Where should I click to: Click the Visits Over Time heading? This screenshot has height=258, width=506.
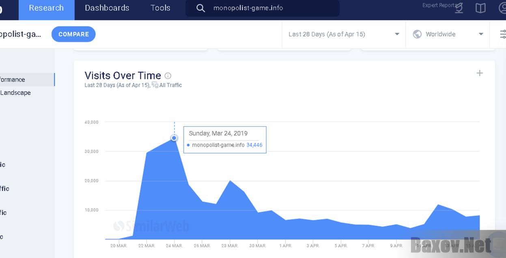123,75
